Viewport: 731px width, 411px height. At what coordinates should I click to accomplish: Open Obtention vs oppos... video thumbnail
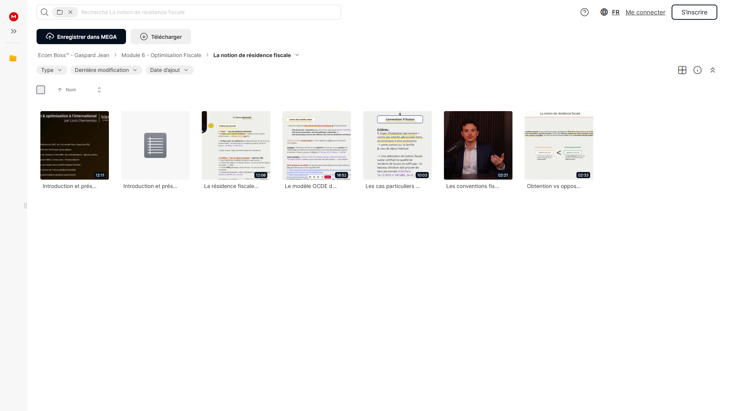pyautogui.click(x=559, y=145)
